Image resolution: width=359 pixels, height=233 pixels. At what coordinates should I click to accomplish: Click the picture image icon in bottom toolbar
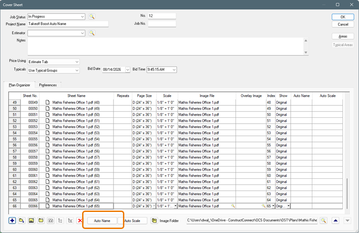[31, 220]
